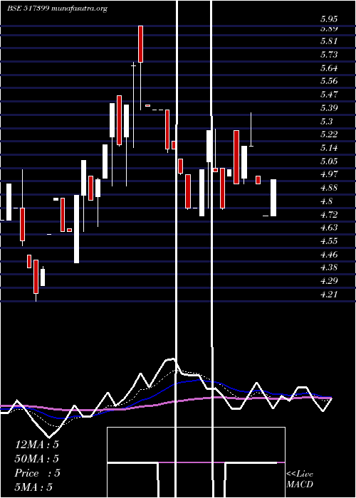Image resolution: width=356 pixels, height=498 pixels.
Task: Select the 5.81 price axis label
Action: click(329, 41)
